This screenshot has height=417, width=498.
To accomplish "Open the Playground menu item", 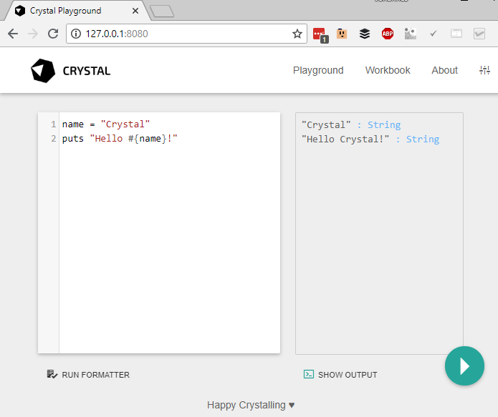I will (318, 70).
